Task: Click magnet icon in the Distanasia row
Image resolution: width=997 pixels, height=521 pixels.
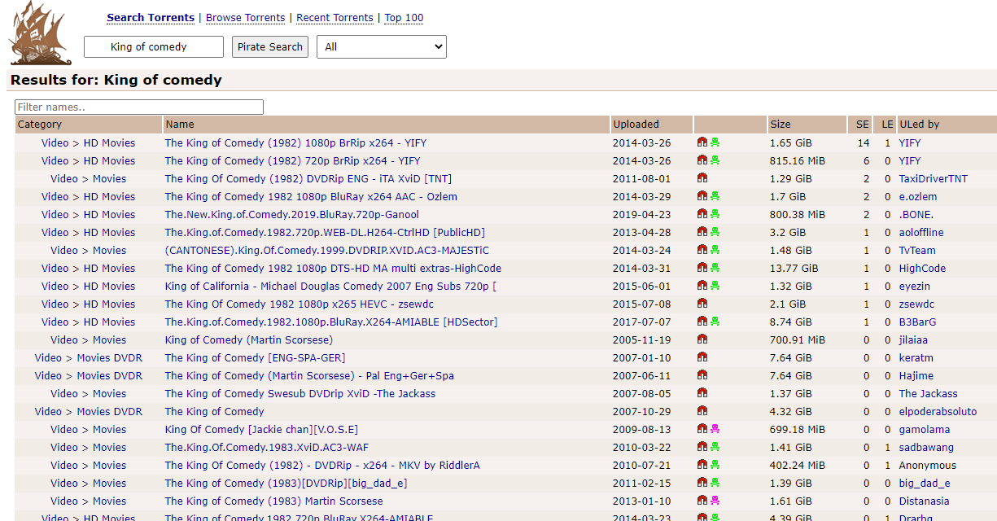Action: (702, 501)
